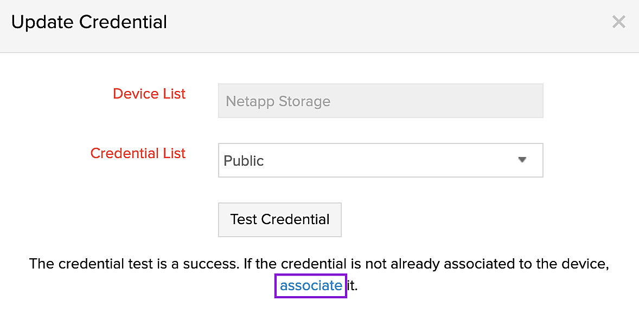This screenshot has width=639, height=314.
Task: Click the credential test success message
Action: click(x=319, y=264)
